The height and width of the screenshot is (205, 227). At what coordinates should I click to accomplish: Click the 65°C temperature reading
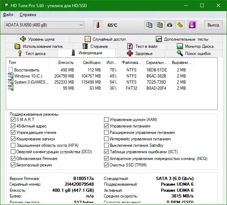(112, 25)
